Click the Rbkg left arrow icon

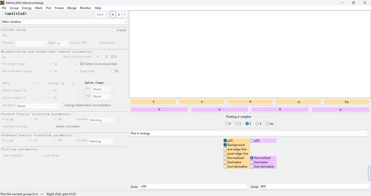tap(34, 83)
